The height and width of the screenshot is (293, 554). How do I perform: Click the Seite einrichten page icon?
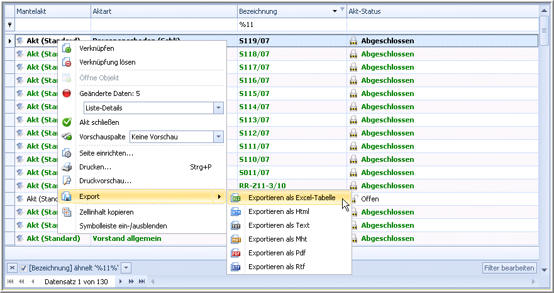(x=67, y=153)
